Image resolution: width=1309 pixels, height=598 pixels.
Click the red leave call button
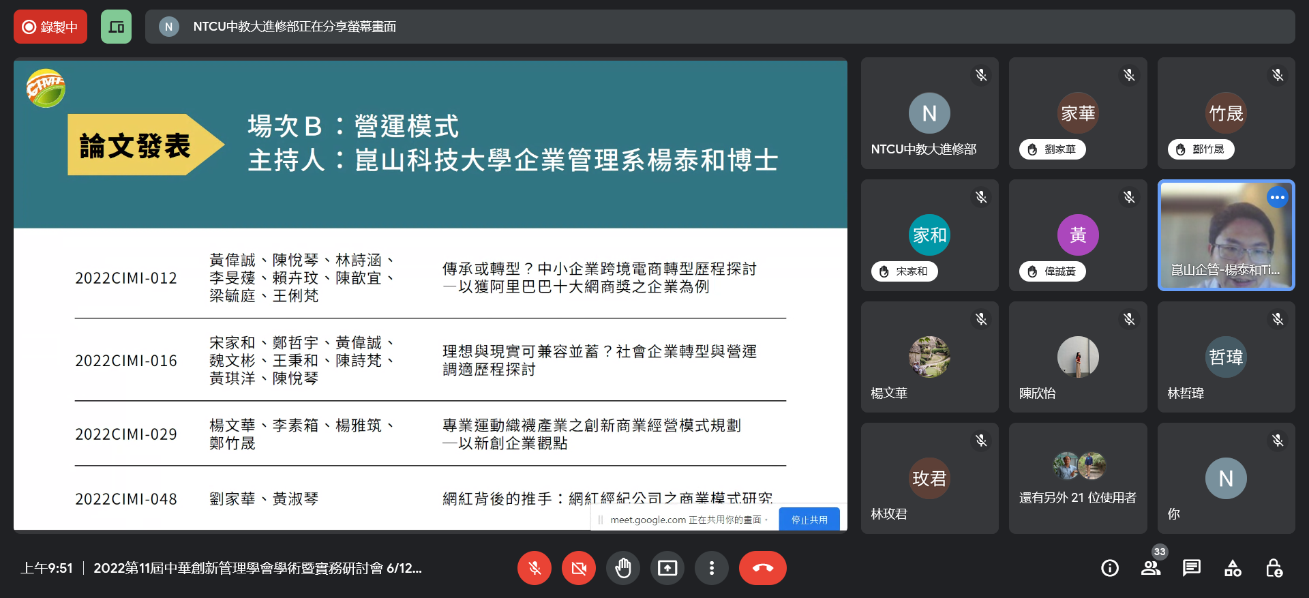tap(762, 568)
